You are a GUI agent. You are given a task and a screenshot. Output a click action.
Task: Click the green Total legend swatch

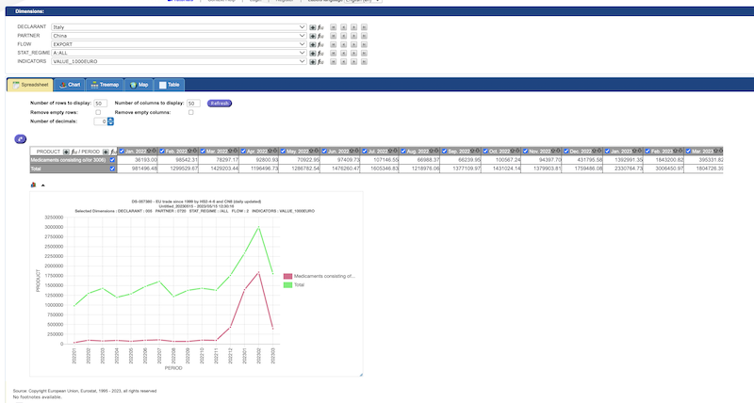tap(288, 284)
